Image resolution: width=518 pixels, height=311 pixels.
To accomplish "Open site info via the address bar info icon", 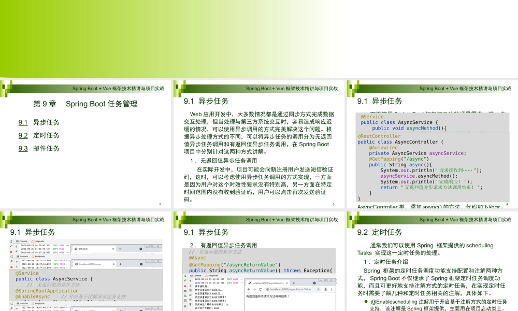I will point(267,289).
